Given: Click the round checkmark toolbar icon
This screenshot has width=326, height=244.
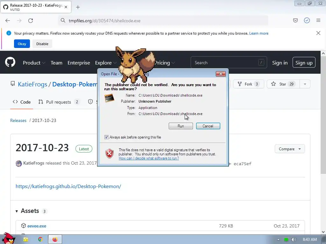Looking at the screenshot, I should tap(307, 20).
